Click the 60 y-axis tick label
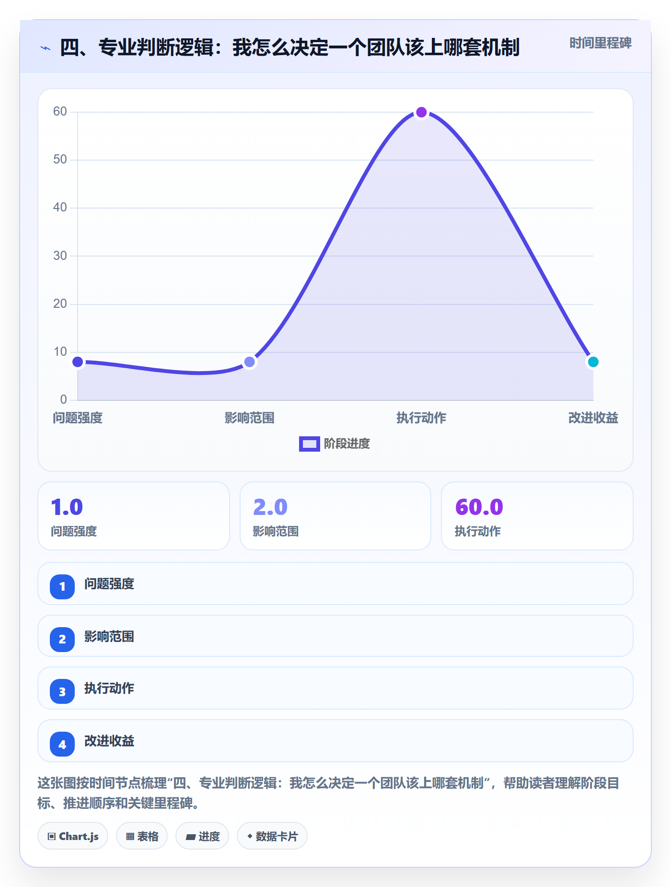Screen dimensions: 671x887 coord(60,112)
